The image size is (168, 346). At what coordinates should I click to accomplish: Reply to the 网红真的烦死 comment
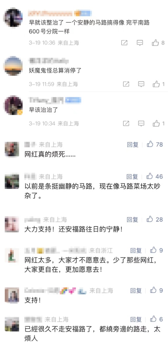click(133, 144)
